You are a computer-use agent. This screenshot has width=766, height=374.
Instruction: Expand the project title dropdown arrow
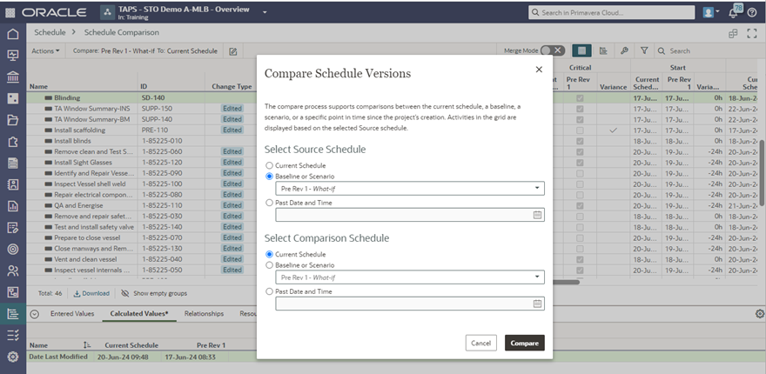[265, 13]
